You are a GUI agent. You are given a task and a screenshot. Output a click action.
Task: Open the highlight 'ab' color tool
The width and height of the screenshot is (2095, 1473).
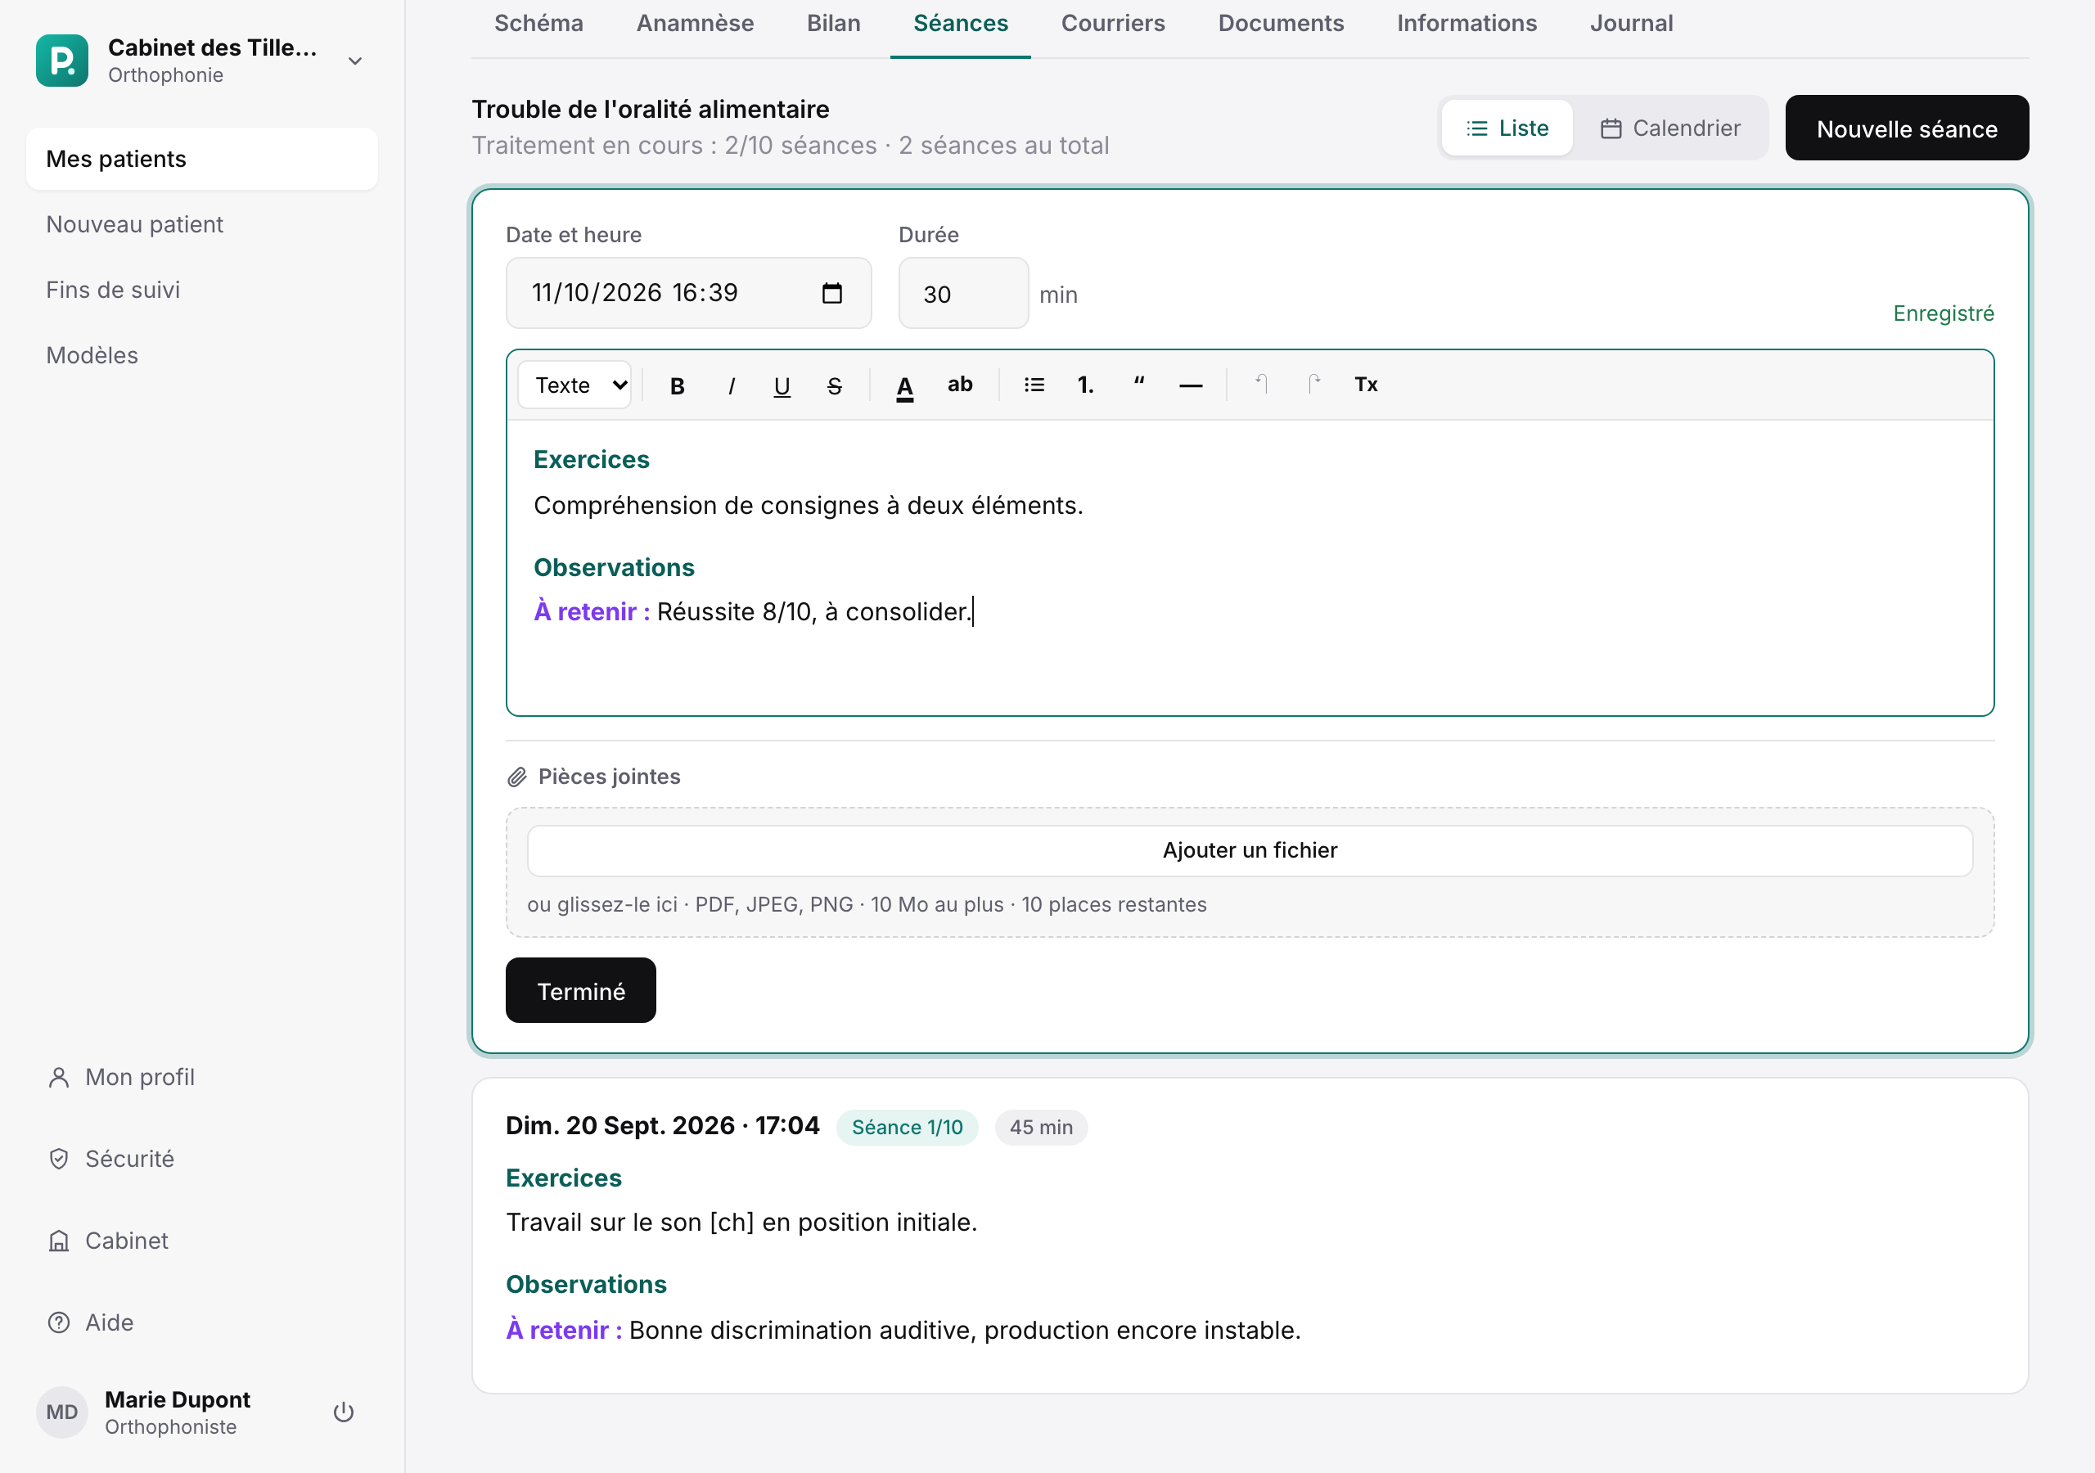point(960,386)
